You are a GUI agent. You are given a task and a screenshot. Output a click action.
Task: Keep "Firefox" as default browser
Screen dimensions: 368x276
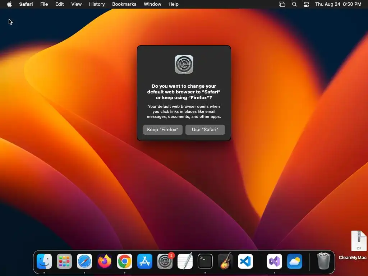pyautogui.click(x=163, y=129)
